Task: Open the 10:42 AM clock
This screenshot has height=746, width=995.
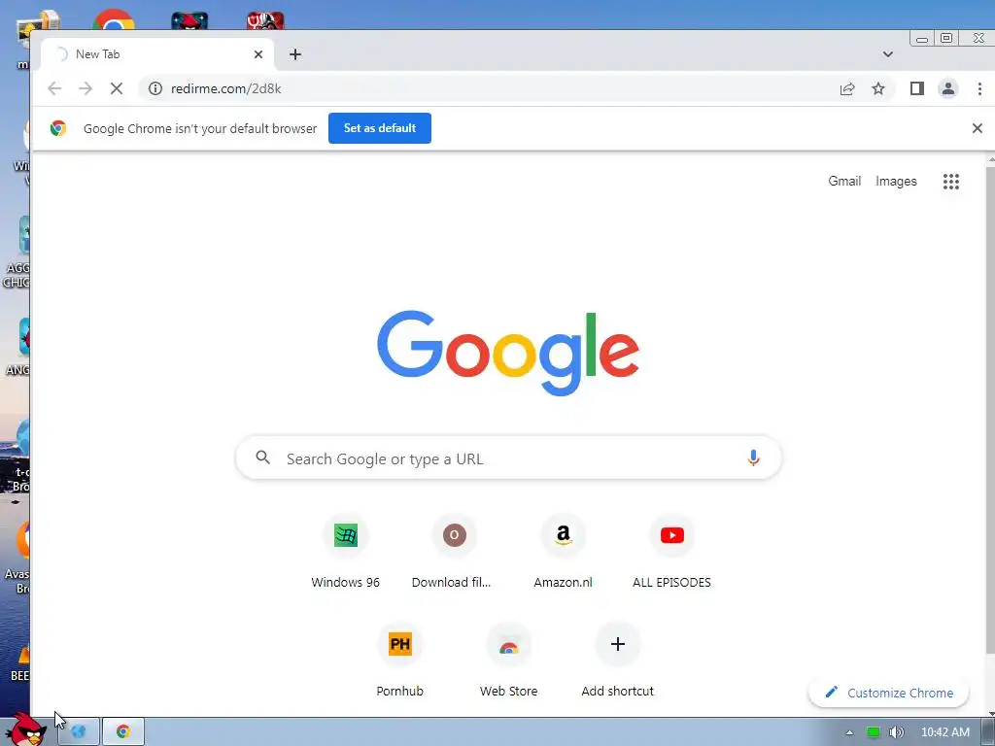Action: (x=944, y=732)
